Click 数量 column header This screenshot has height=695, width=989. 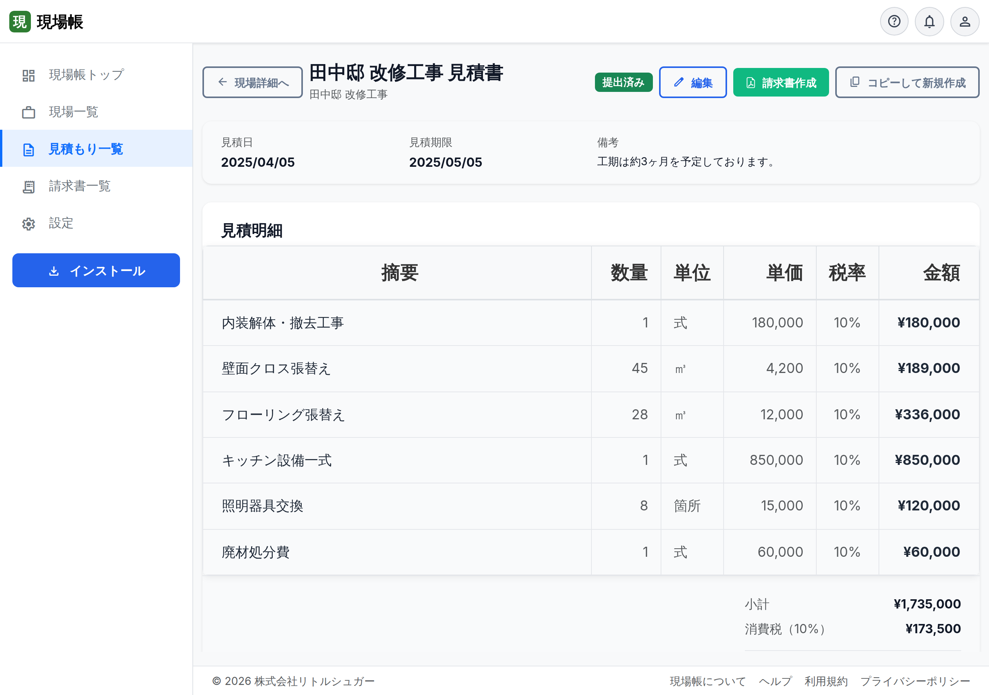coord(626,273)
